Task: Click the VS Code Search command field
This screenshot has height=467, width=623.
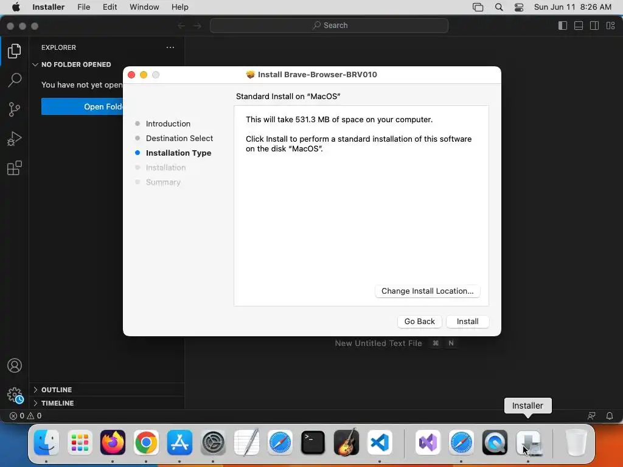Action: [x=329, y=26]
